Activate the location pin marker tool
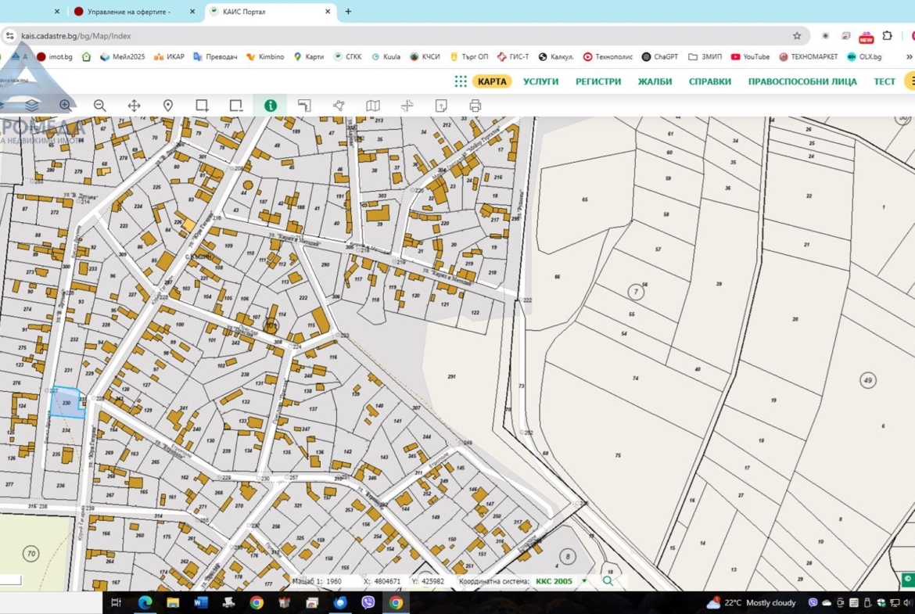 [x=167, y=106]
